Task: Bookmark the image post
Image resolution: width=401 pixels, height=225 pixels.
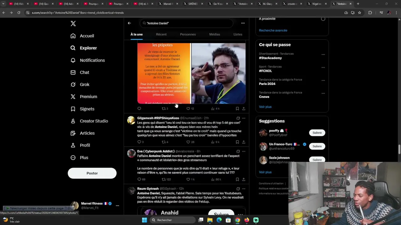Action: pyautogui.click(x=237, y=109)
